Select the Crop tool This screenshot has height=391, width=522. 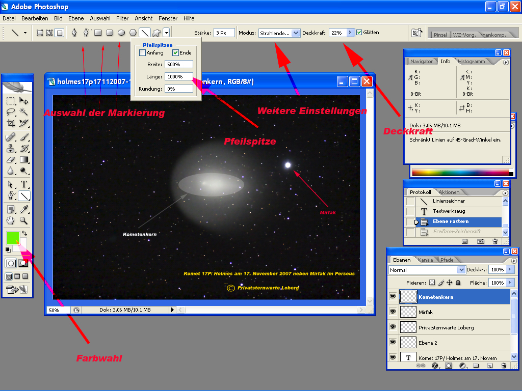coord(11,123)
